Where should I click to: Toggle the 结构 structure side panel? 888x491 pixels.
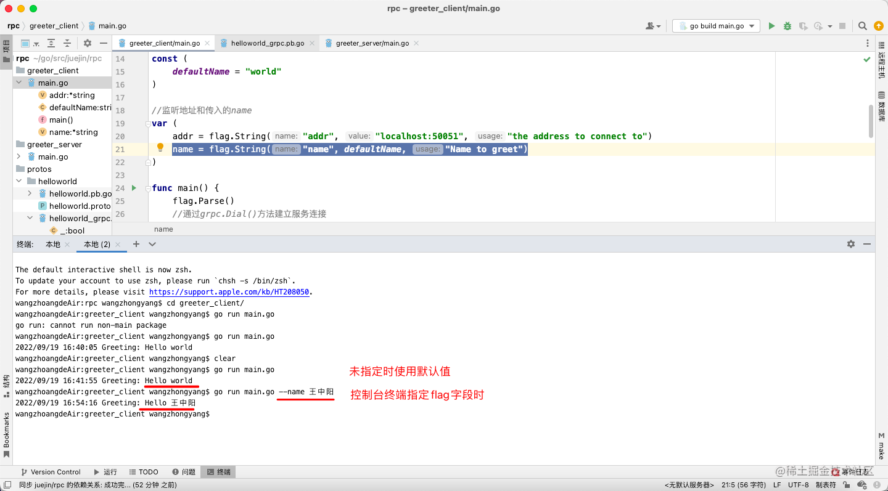coord(6,386)
